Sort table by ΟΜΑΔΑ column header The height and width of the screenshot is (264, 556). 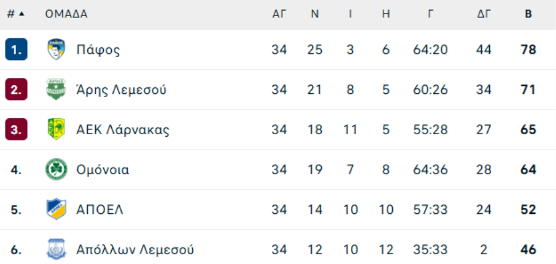[66, 14]
